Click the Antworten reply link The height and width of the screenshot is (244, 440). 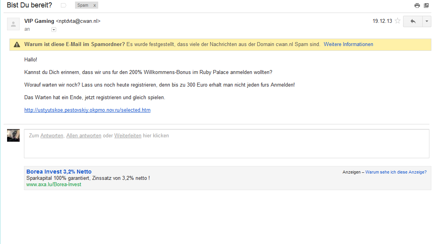pos(51,136)
